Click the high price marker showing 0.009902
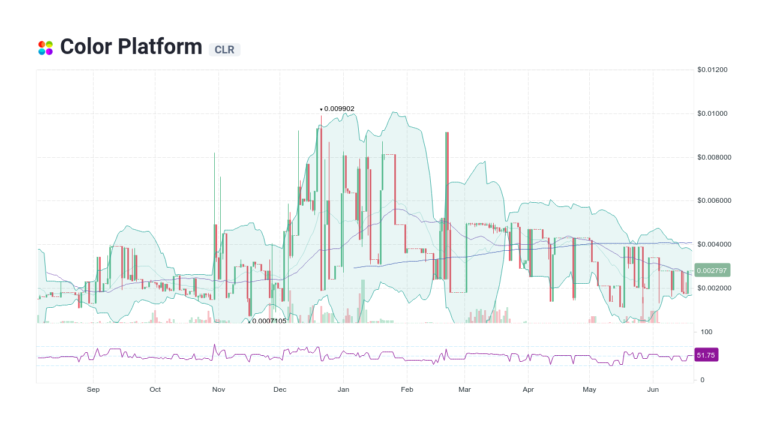Viewport: 768px width, 432px height. point(337,109)
